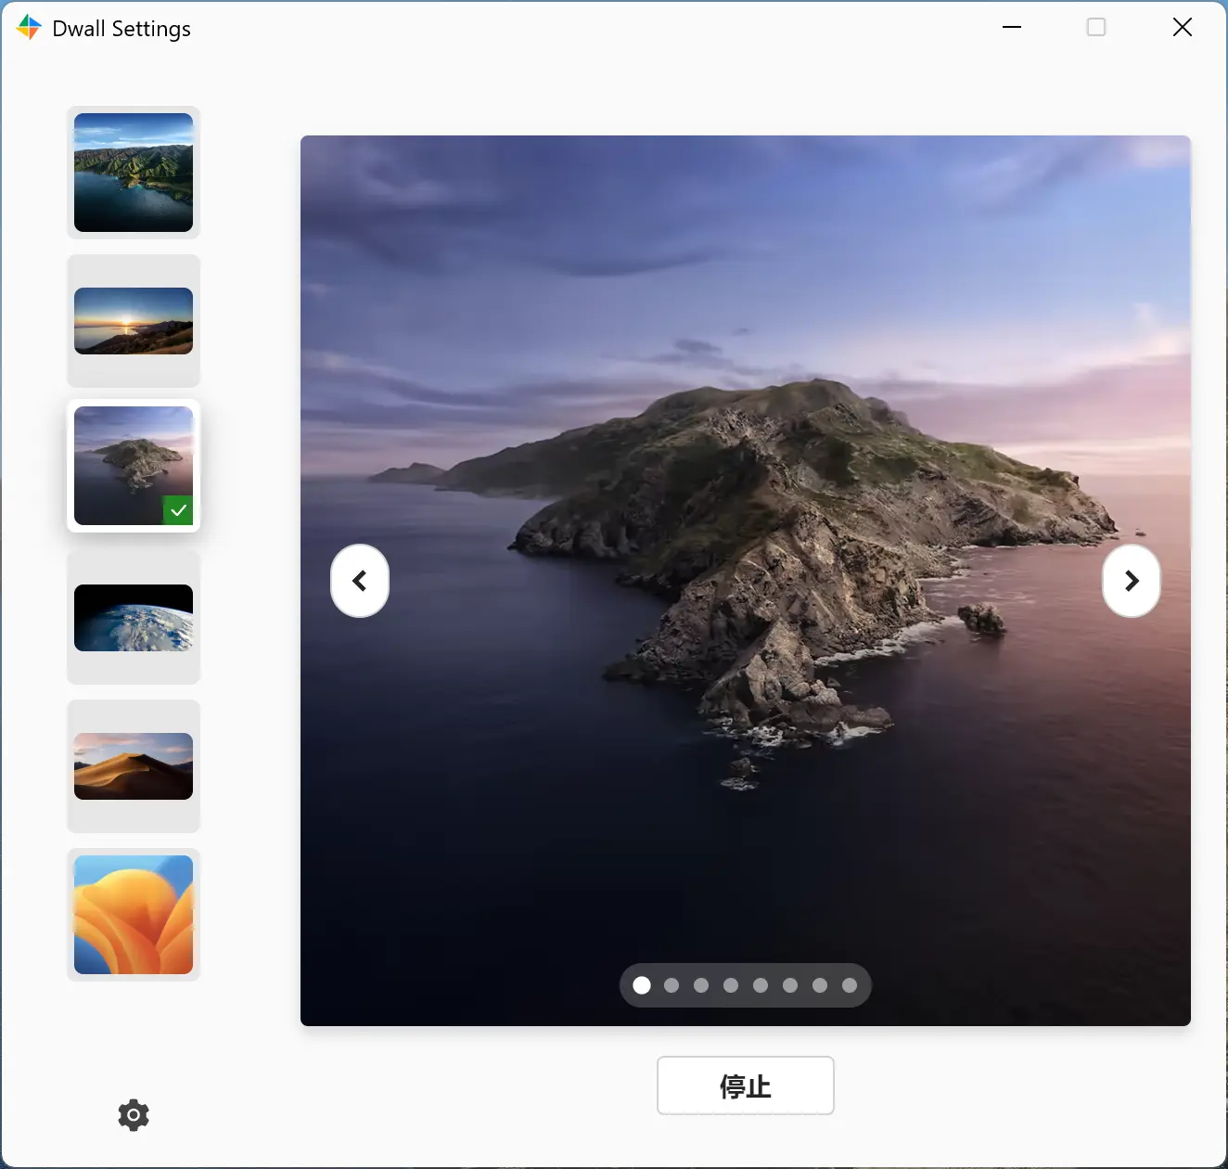The image size is (1228, 1169).
Task: Close the Dwall Settings window
Action: [x=1183, y=27]
